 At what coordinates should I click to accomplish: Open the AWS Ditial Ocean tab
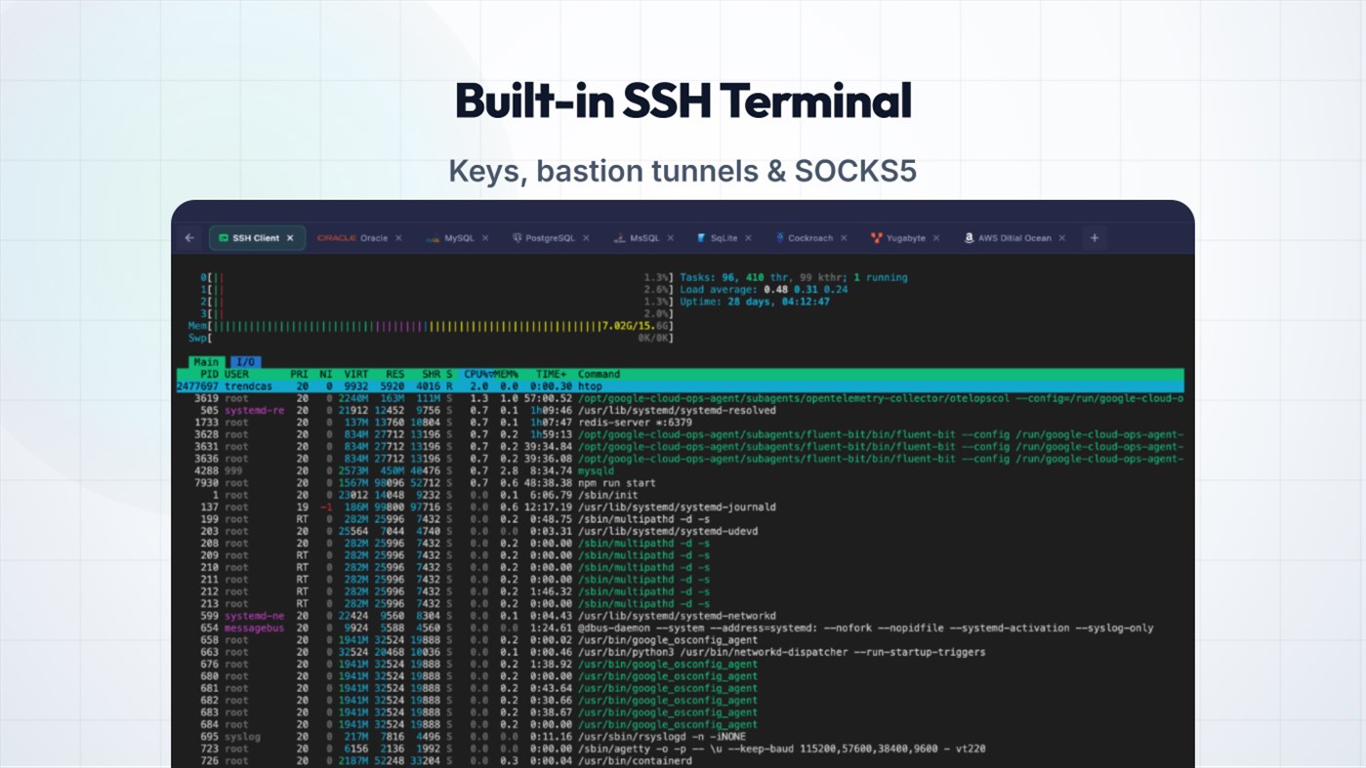[1014, 238]
